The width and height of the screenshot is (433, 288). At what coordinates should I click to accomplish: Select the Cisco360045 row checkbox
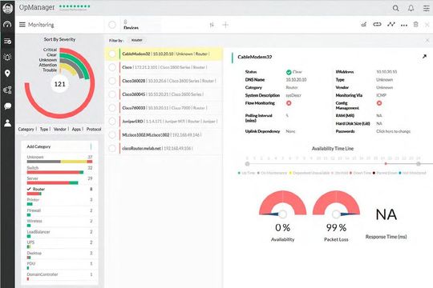(x=112, y=94)
